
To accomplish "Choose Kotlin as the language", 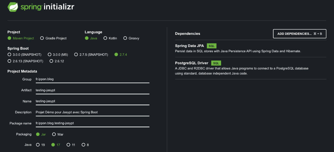I will point(105,38).
